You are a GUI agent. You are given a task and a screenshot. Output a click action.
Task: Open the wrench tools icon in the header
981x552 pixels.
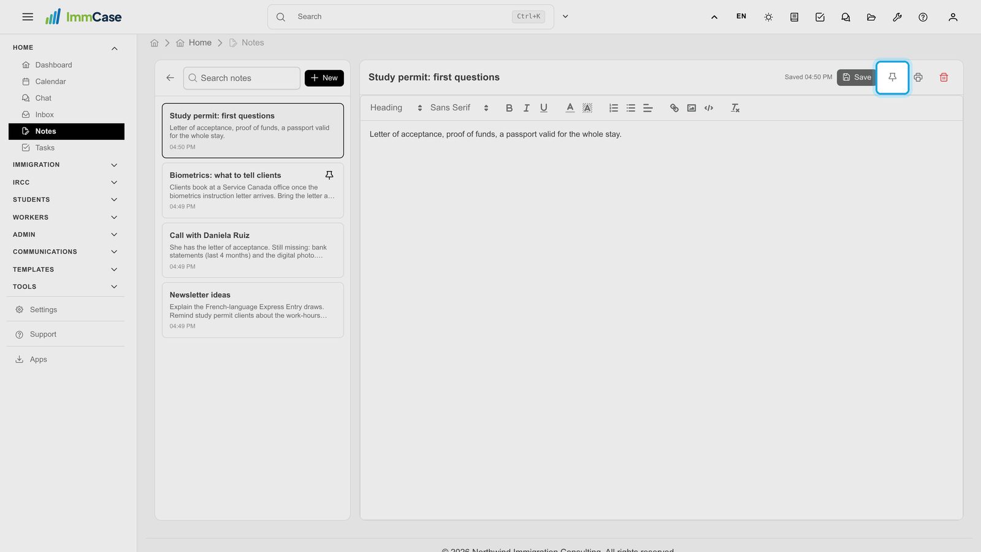click(x=897, y=17)
